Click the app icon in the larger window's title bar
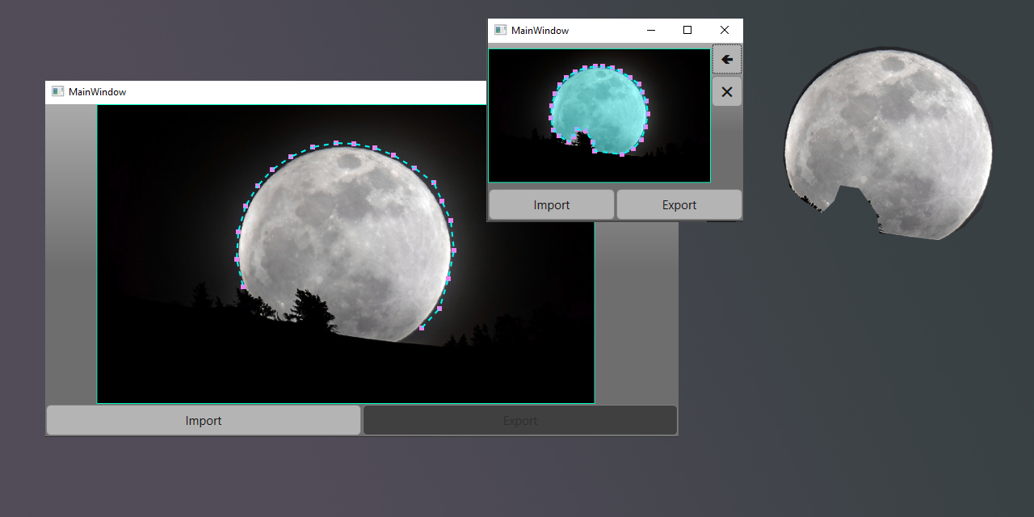Image resolution: width=1034 pixels, height=517 pixels. click(x=57, y=91)
